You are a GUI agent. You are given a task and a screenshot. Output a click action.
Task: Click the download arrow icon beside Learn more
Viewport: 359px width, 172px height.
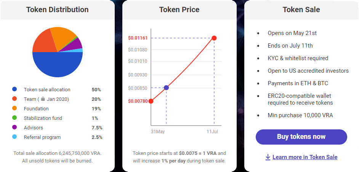click(x=268, y=157)
